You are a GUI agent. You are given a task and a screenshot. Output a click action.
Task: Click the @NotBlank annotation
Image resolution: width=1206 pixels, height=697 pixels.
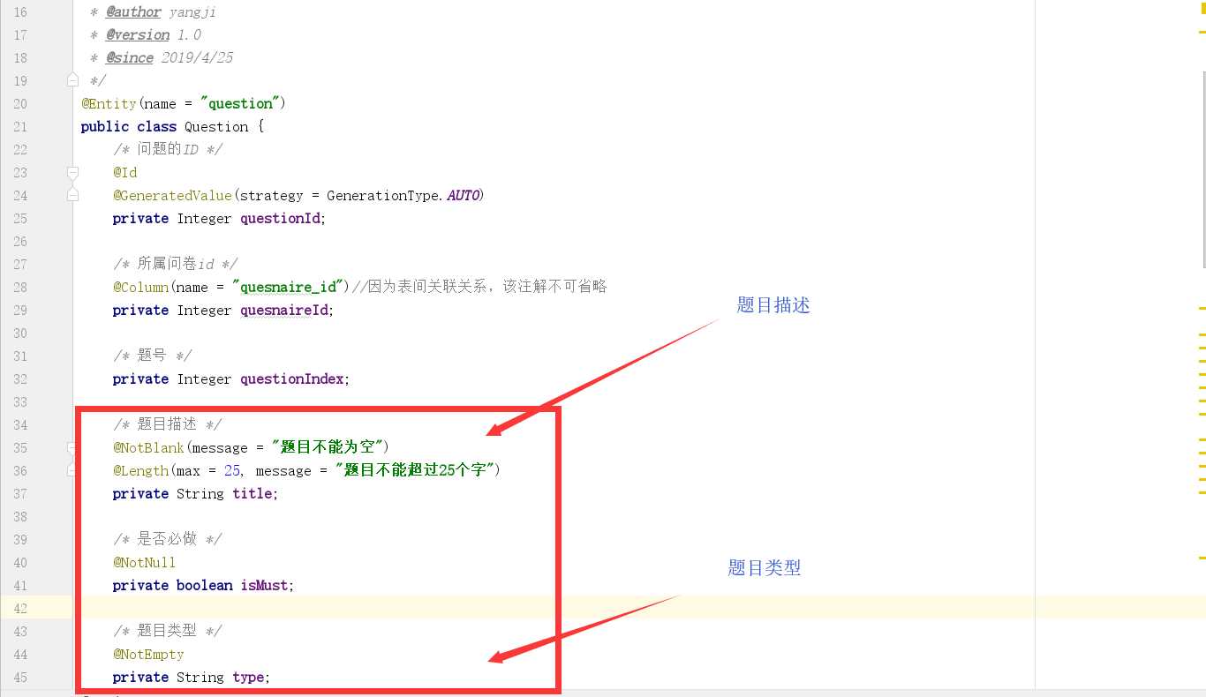pyautogui.click(x=148, y=447)
